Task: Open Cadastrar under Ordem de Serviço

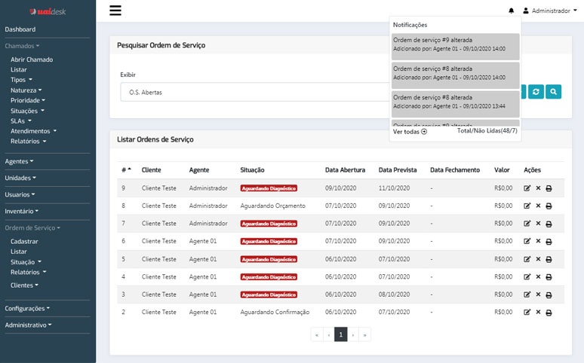Action: pos(24,242)
